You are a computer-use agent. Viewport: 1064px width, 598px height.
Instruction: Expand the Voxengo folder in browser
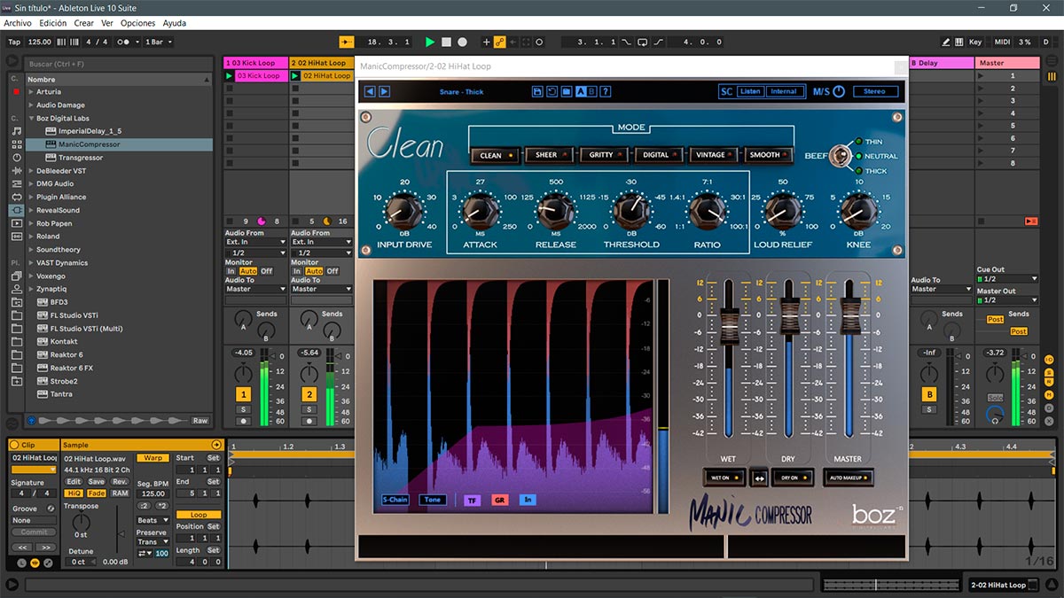[31, 276]
